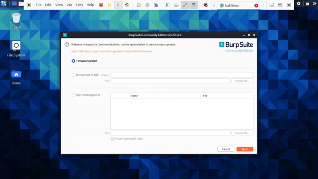Image resolution: width=318 pixels, height=179 pixels.
Task: Click the logout icon in panel
Action: (x=315, y=3)
